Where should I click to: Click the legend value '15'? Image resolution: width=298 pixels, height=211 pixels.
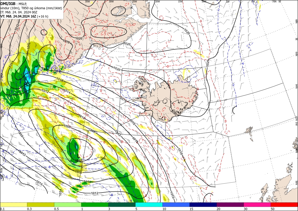pyautogui.click(x=192, y=209)
